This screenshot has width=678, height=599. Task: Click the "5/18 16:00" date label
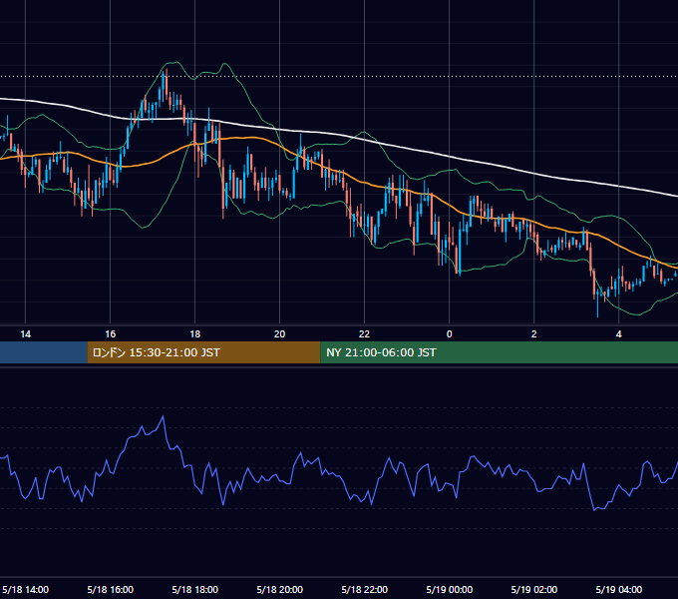[x=111, y=589]
